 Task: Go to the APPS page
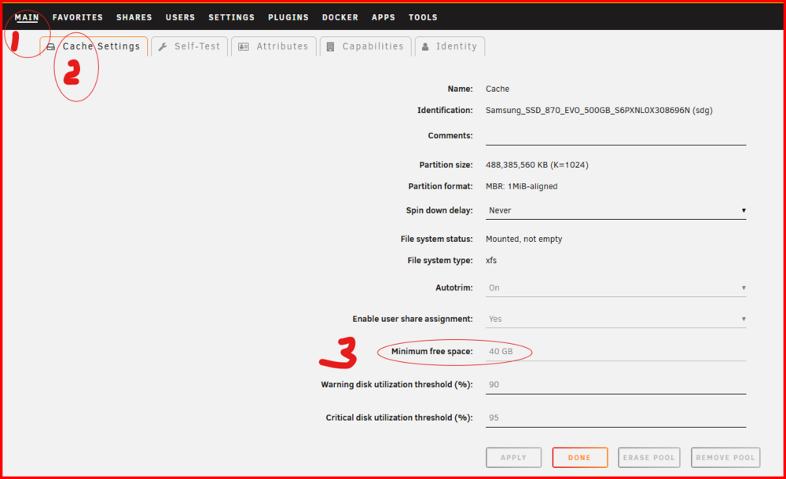tap(384, 17)
